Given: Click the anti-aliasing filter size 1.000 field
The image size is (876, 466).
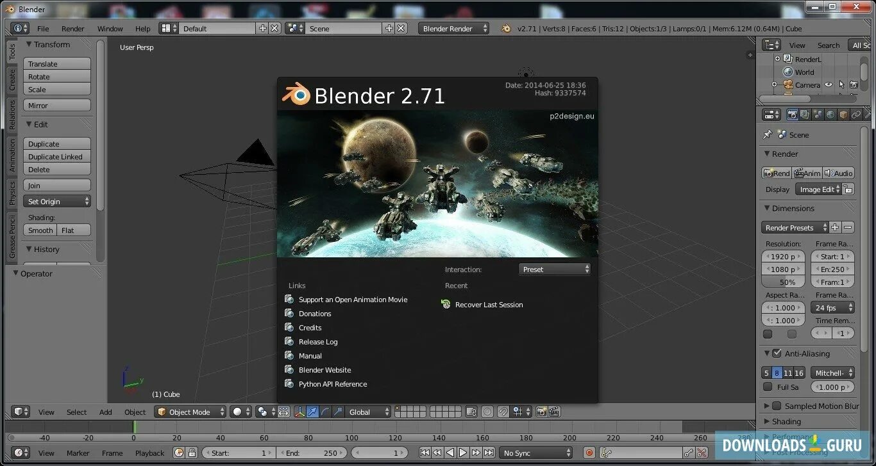Looking at the screenshot, I should tap(833, 387).
